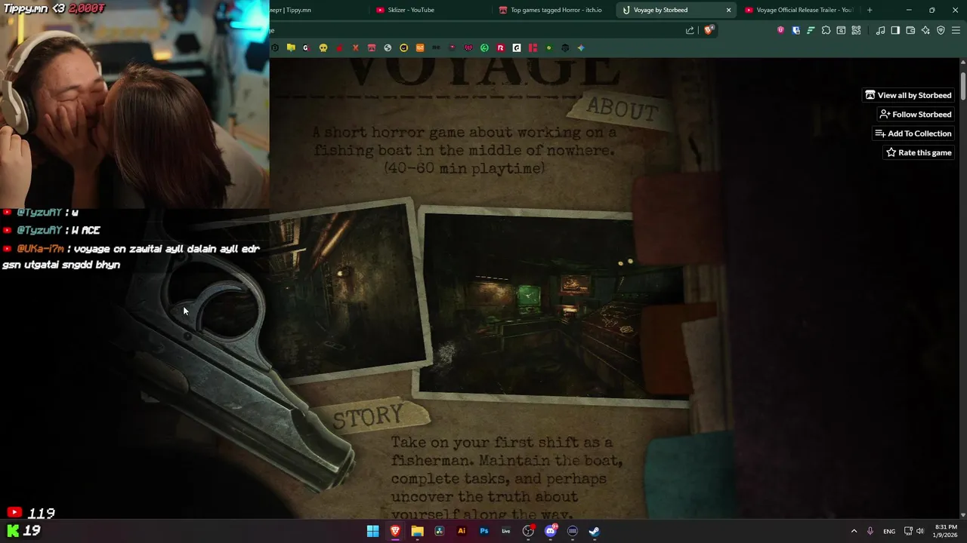
Task: Launch Adobe Illustrator from taskbar
Action: point(462,531)
